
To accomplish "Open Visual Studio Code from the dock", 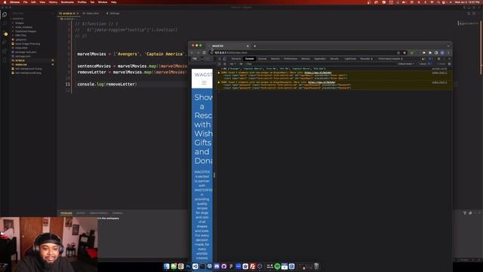I will 195,266.
